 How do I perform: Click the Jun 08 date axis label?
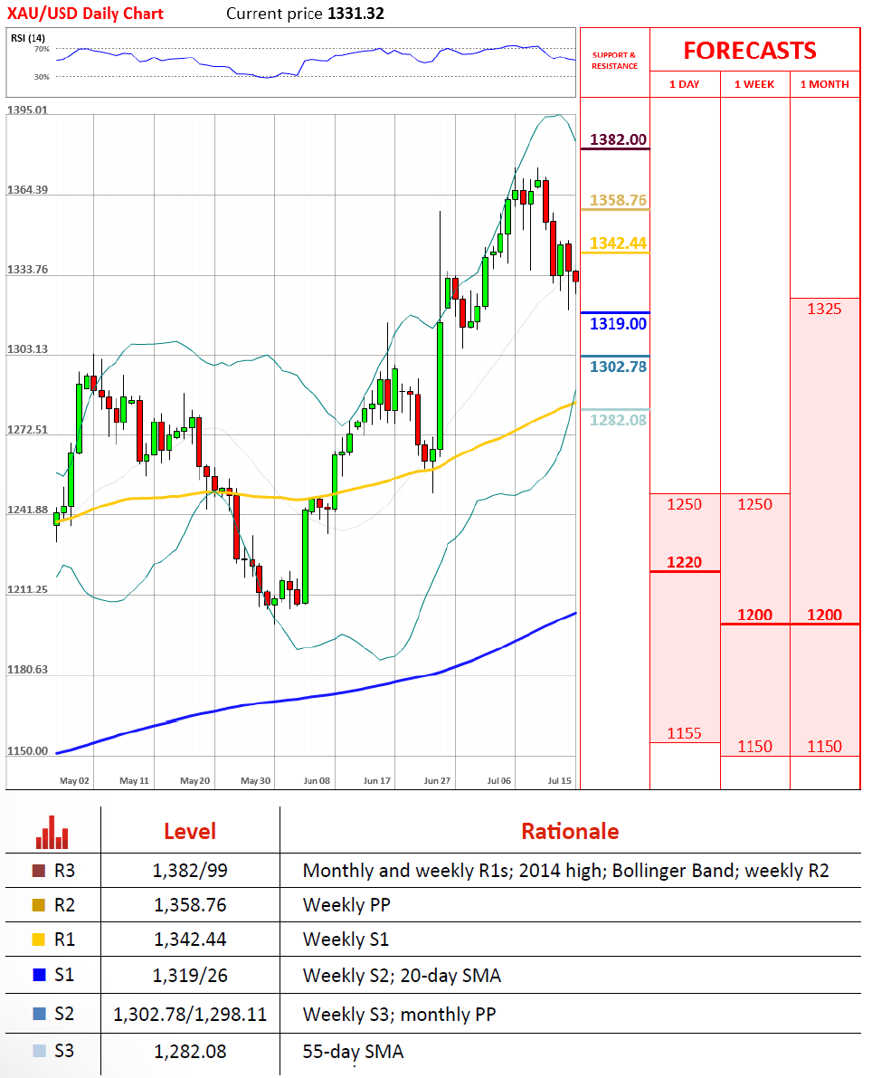(x=317, y=780)
